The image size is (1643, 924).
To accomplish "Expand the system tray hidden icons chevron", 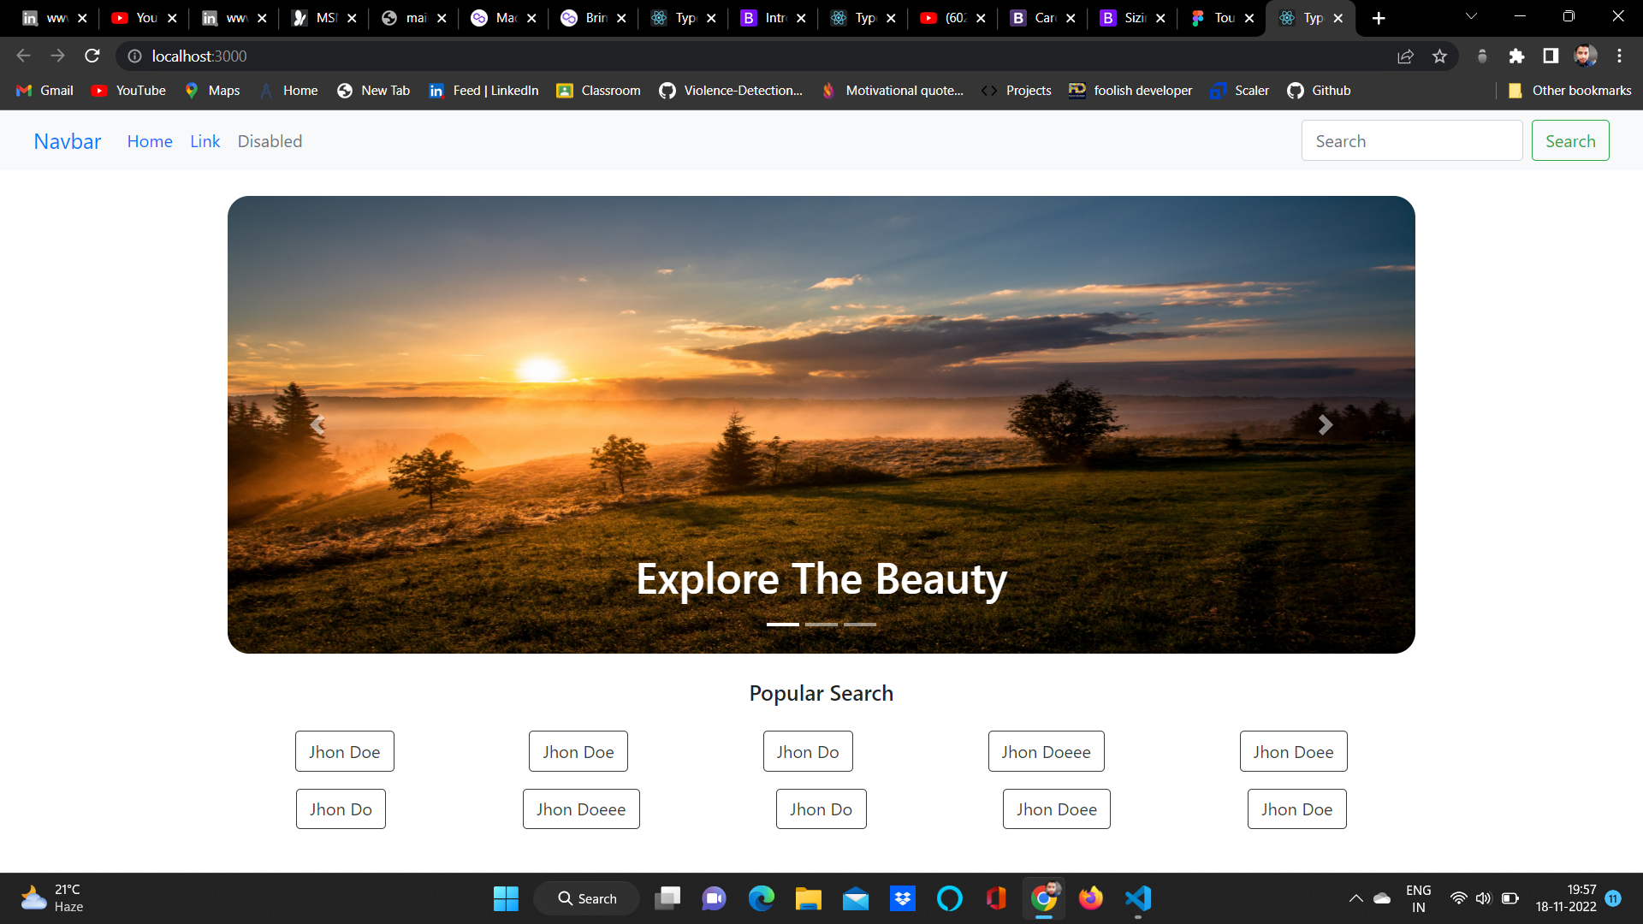I will point(1355,898).
